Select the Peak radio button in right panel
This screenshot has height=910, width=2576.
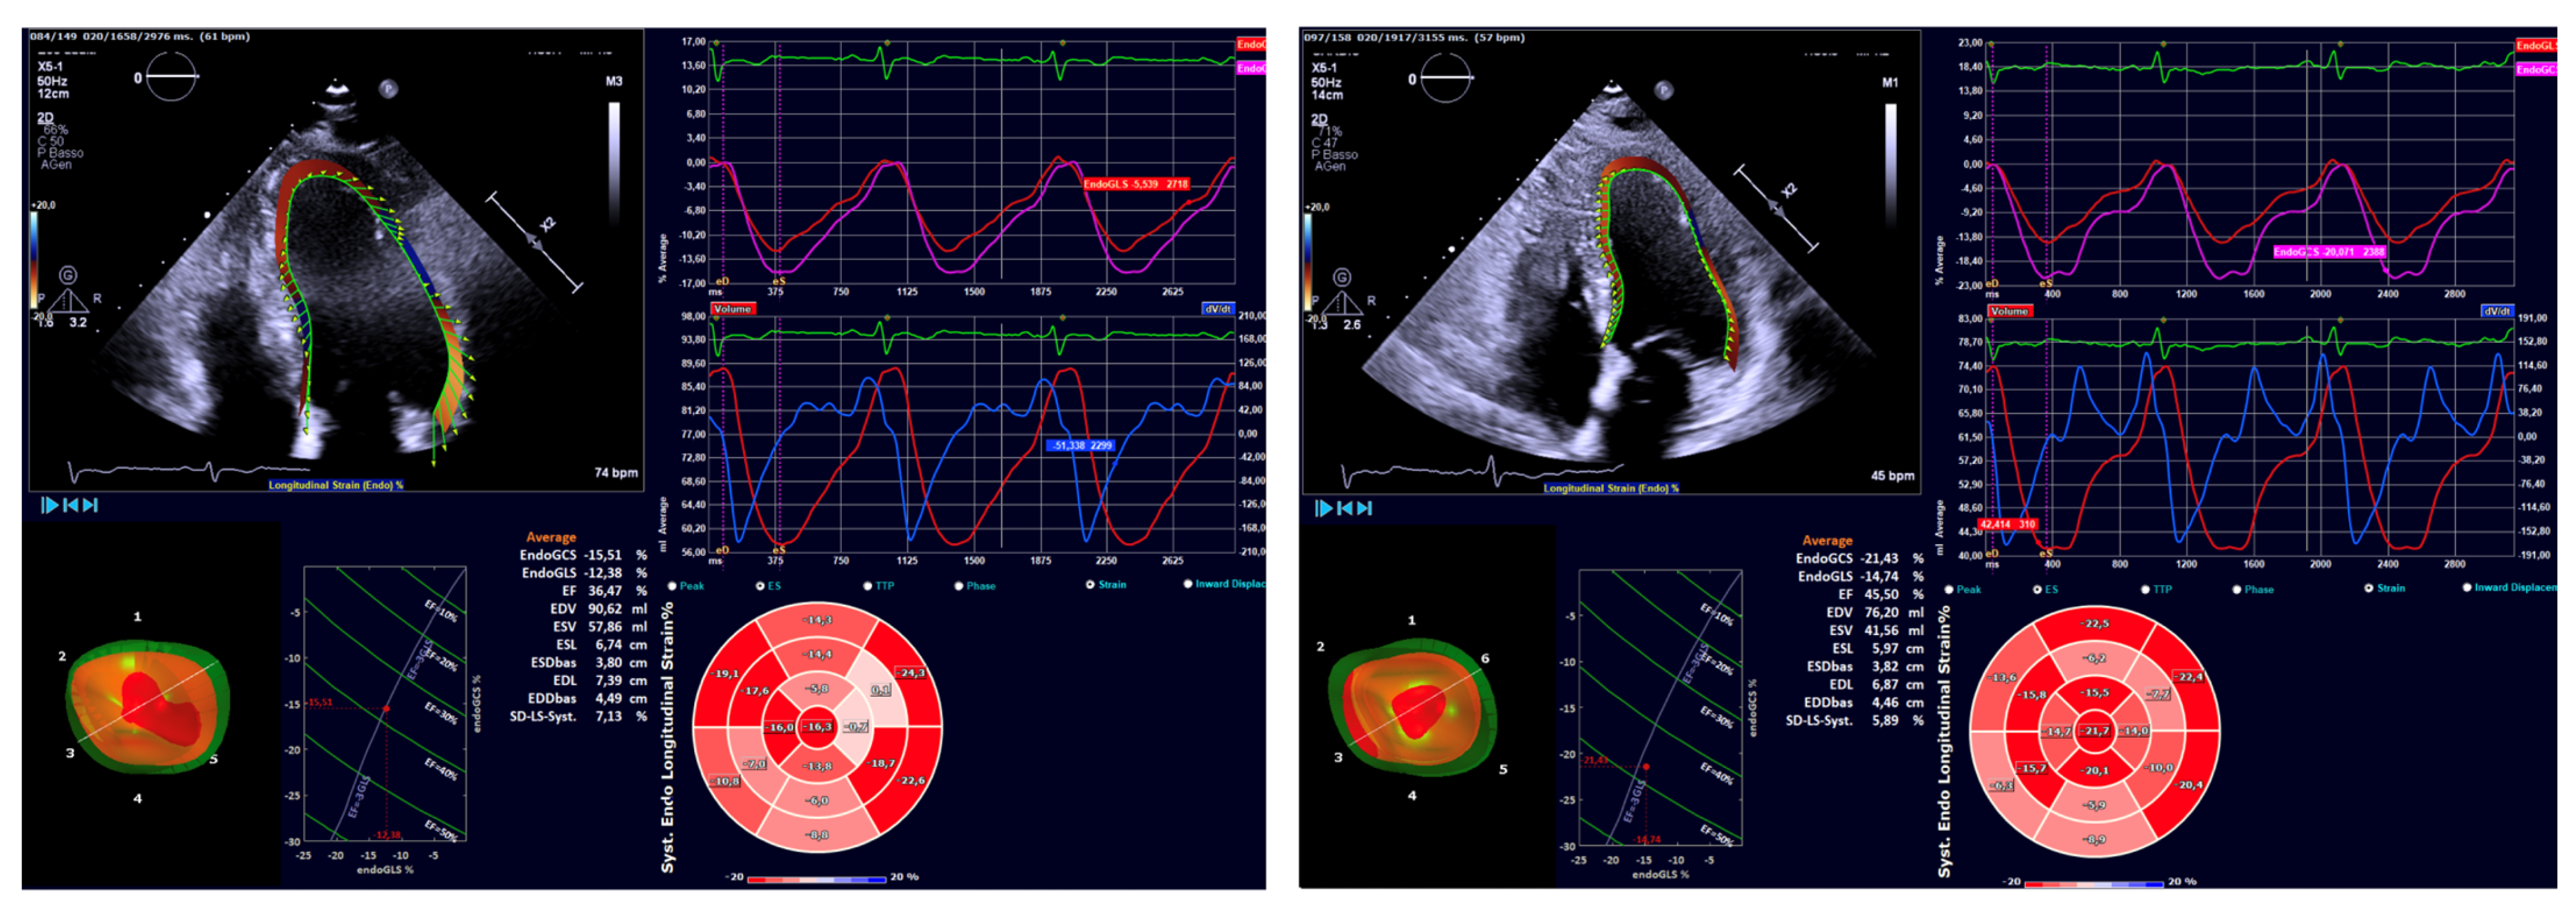point(1949,590)
